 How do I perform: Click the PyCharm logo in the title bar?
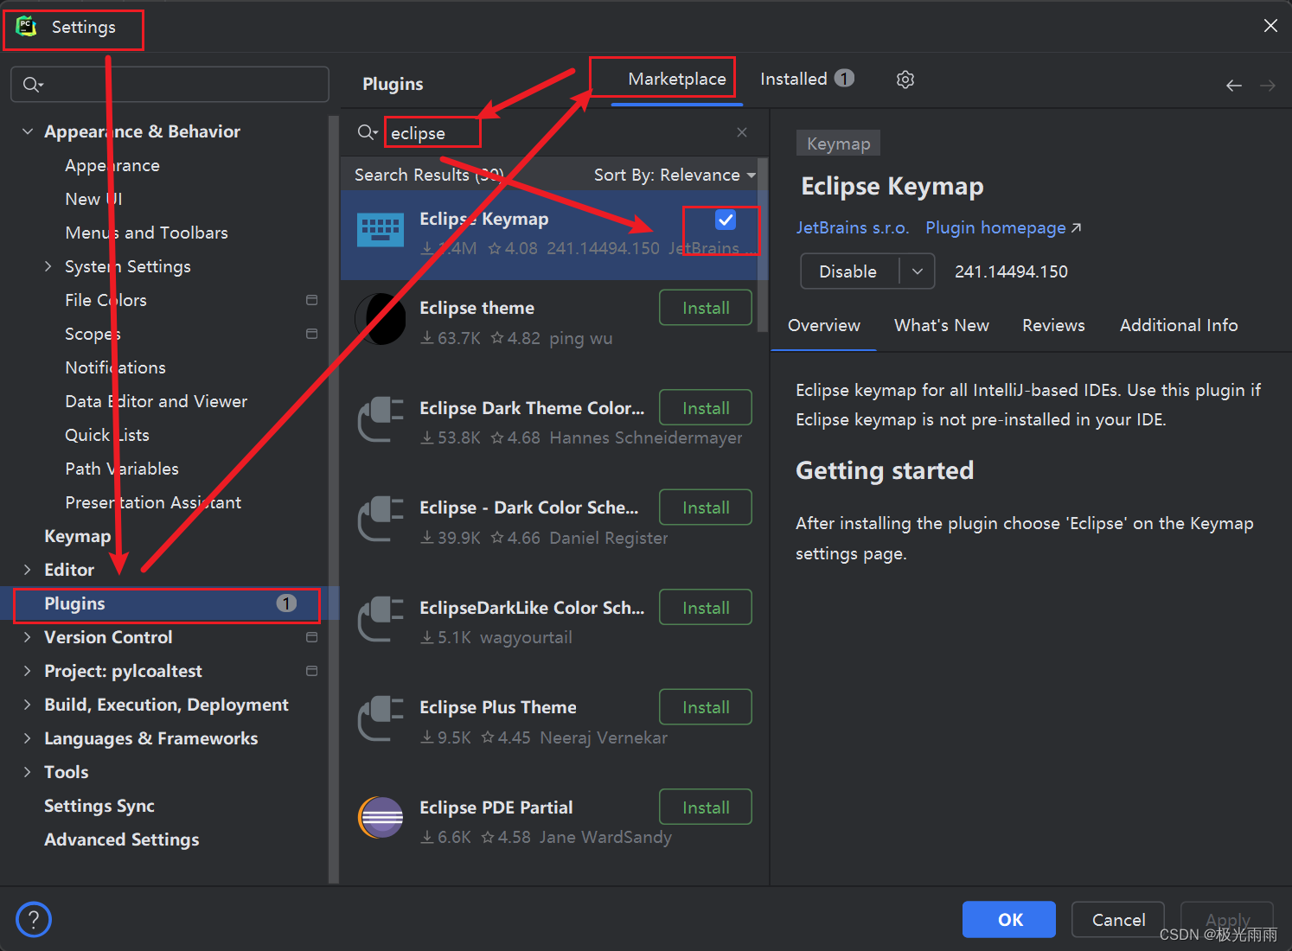coord(25,26)
